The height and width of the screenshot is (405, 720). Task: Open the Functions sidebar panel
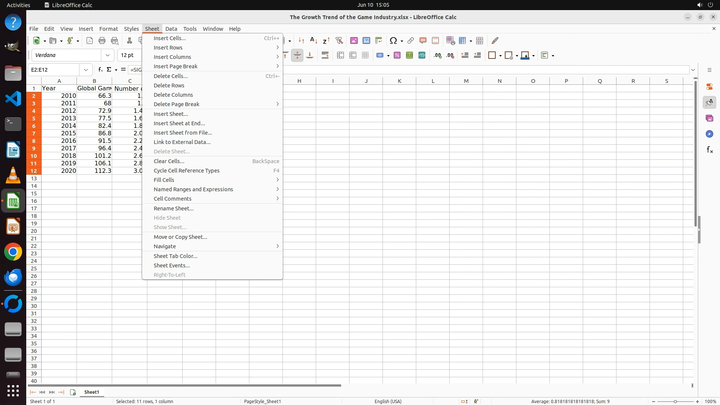pyautogui.click(x=709, y=150)
